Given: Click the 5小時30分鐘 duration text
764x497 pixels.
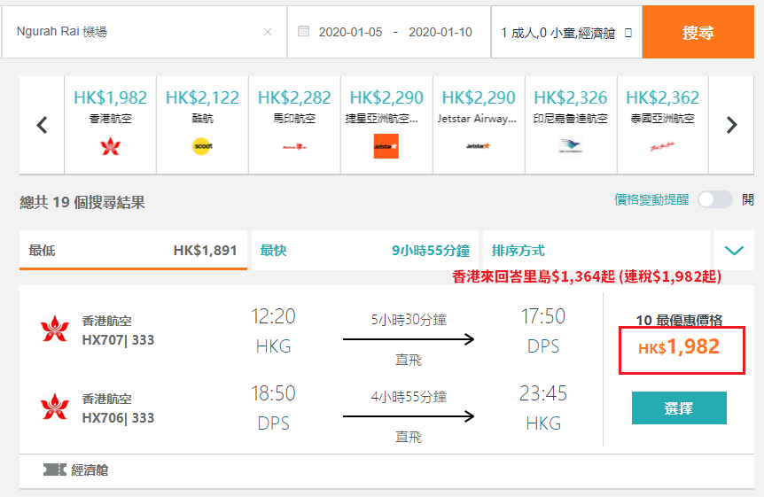Looking at the screenshot, I should tap(409, 320).
